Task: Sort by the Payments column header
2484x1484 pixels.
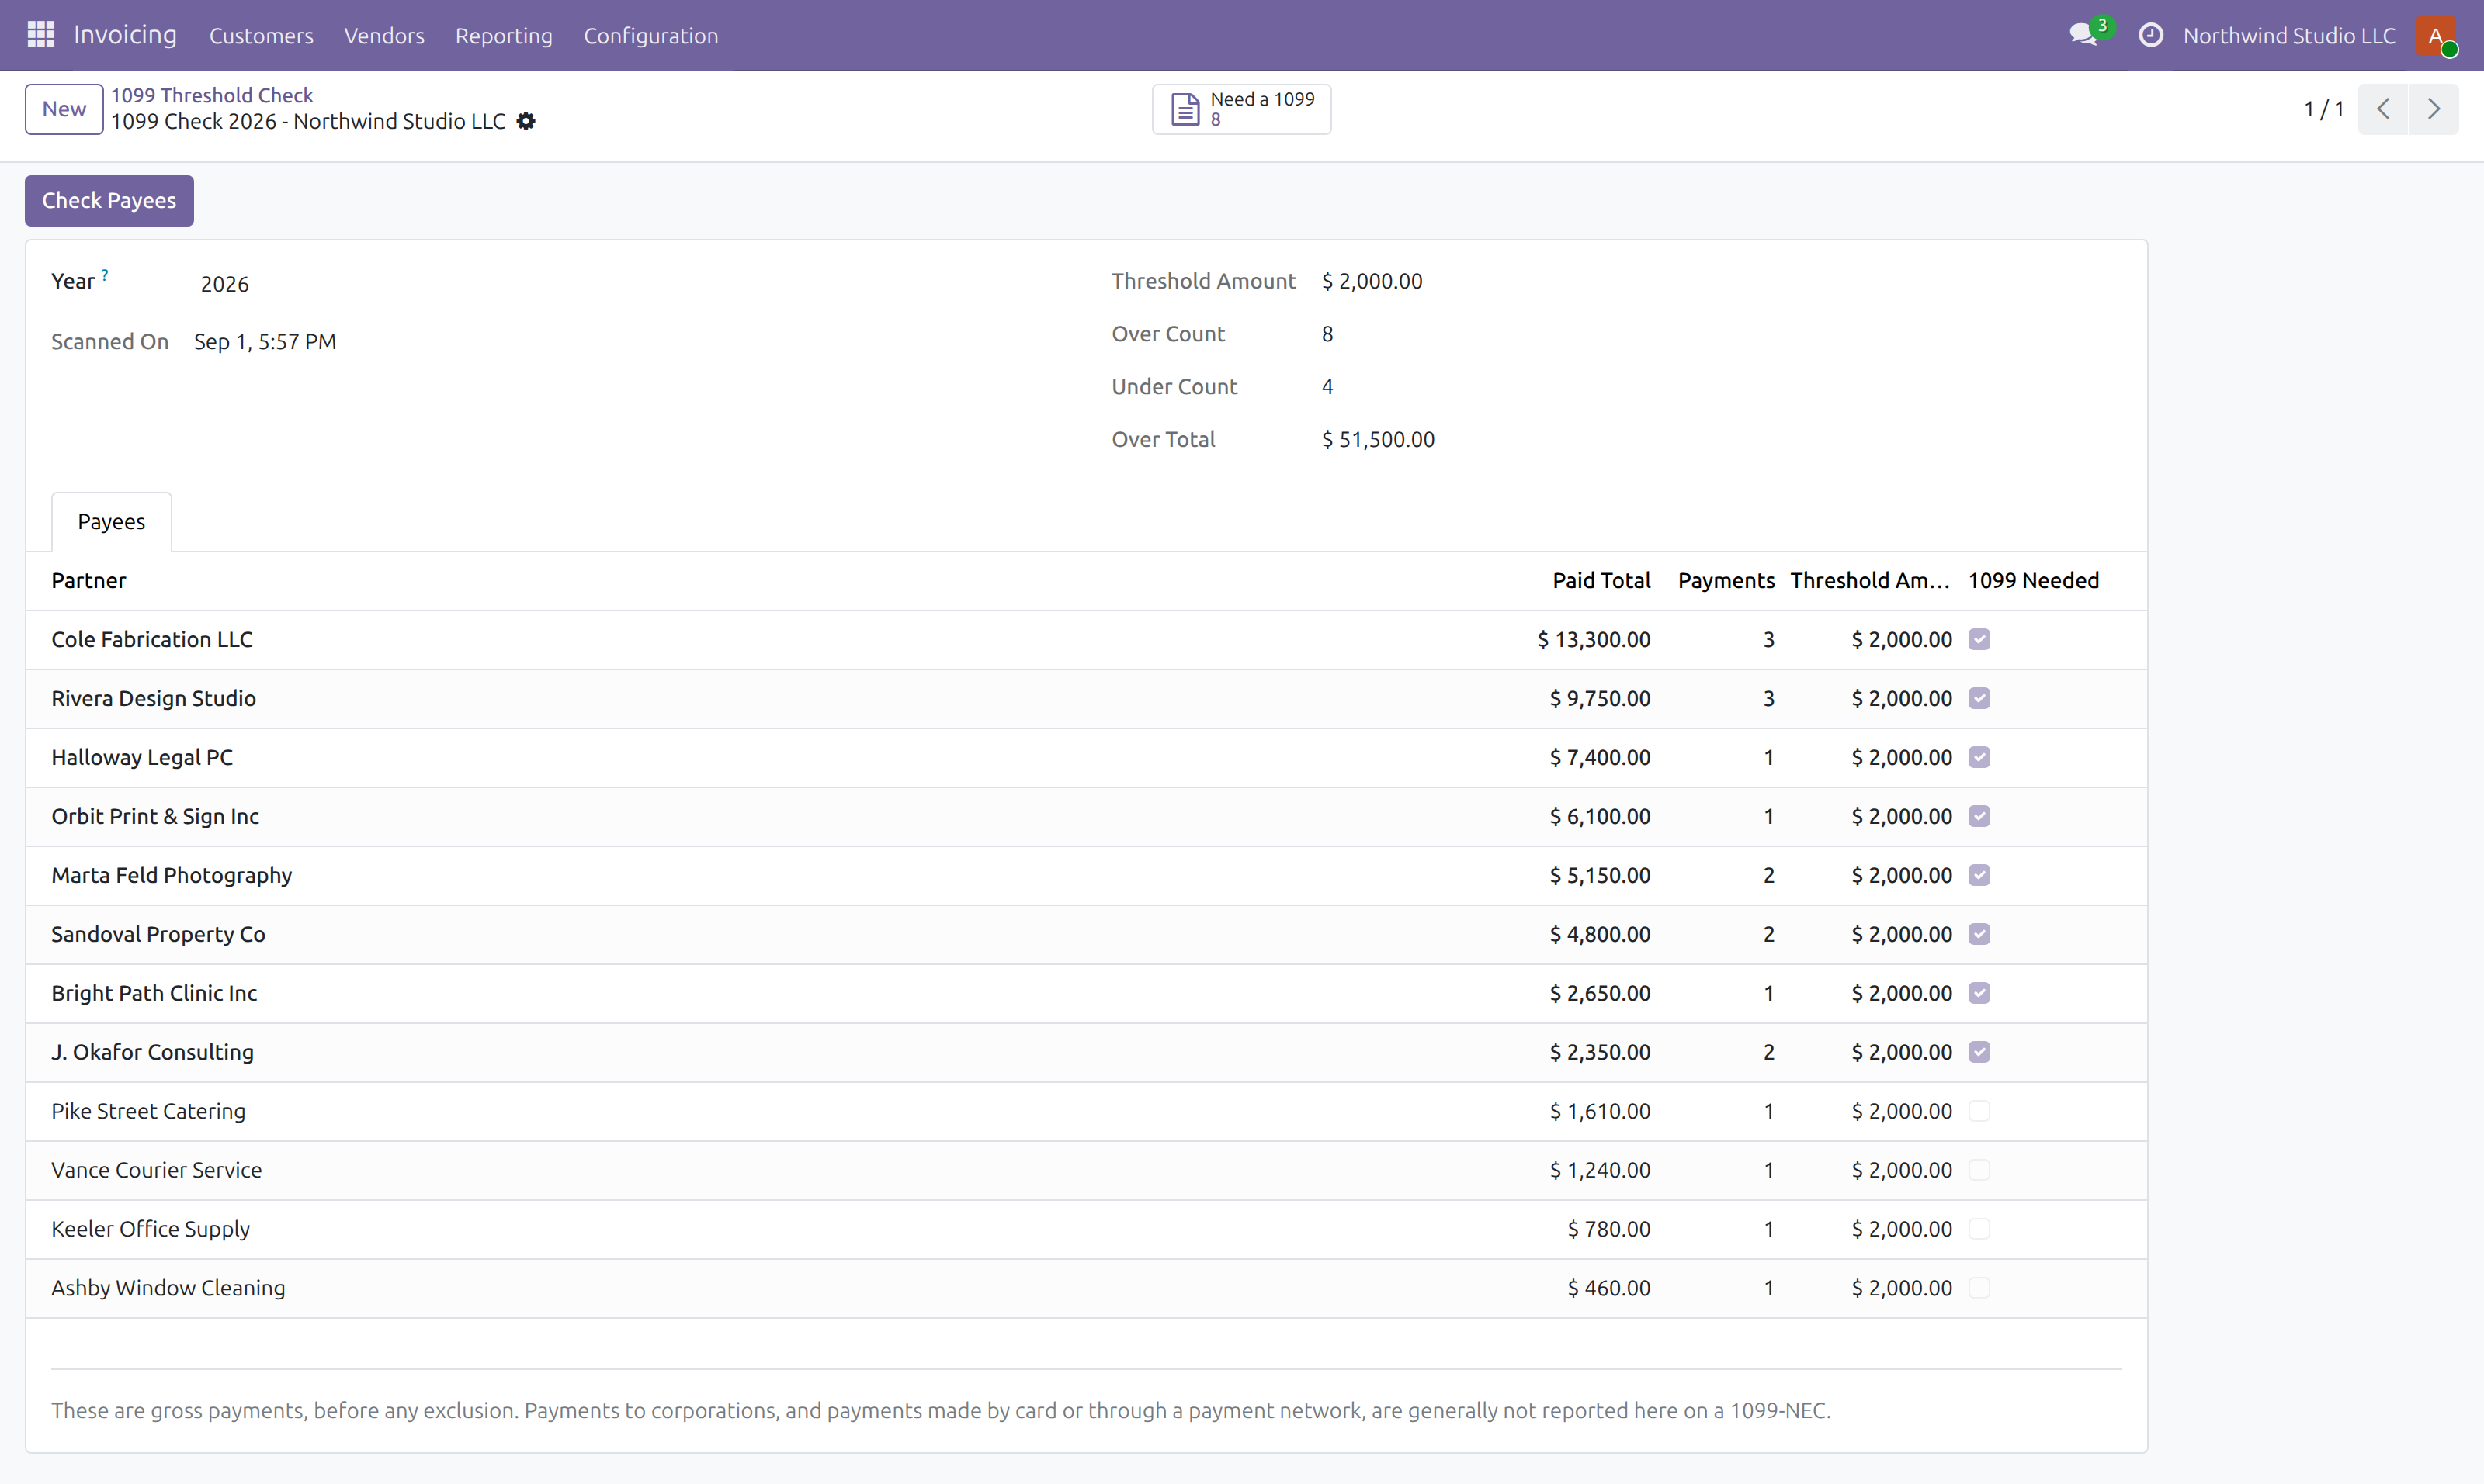Action: (x=1726, y=581)
